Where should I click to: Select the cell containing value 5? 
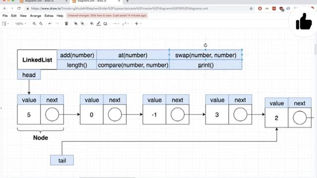pyautogui.click(x=29, y=114)
